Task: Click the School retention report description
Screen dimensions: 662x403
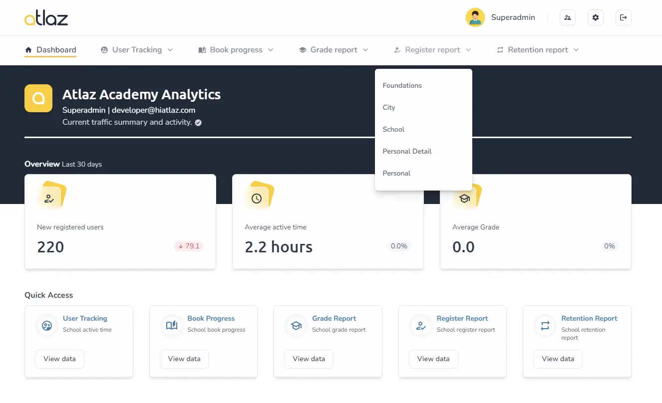Action: click(583, 334)
